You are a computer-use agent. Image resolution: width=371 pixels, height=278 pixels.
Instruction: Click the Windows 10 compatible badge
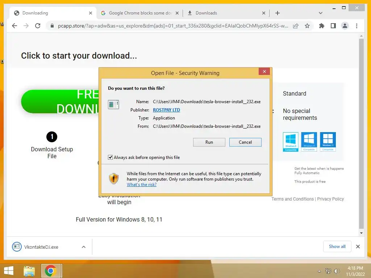coord(309,142)
